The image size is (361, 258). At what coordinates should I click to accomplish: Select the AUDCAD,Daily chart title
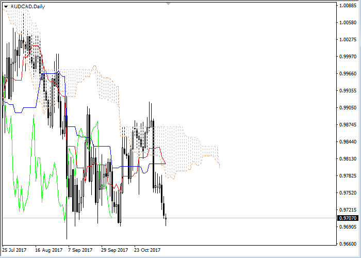28,7
